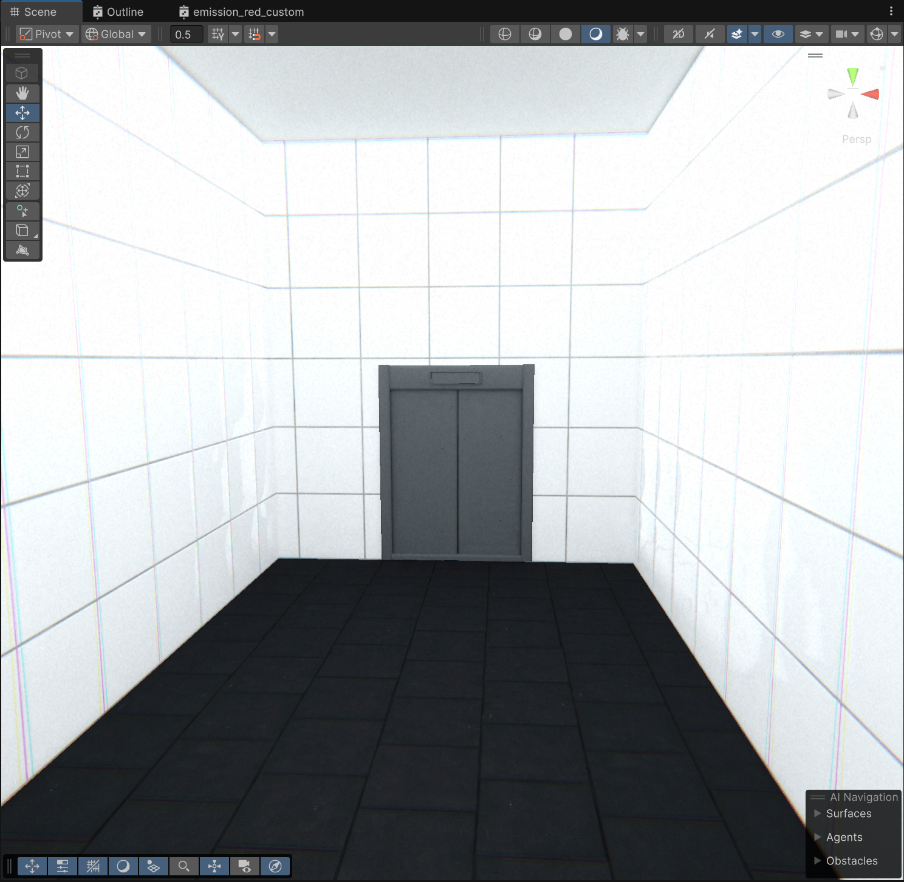Screen dimensions: 904x882
Task: Select the Move tool in Tools overlay
Action: pyautogui.click(x=22, y=113)
